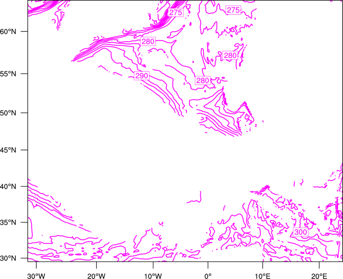Screen dimensions: 343x279
Task: Click the 280 label directly above the 290 label
Action: click(x=148, y=41)
